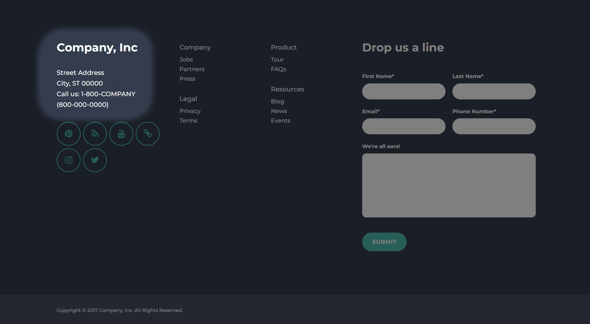Screen dimensions: 590x324
Task: Focus the First Name input field
Action: point(403,91)
